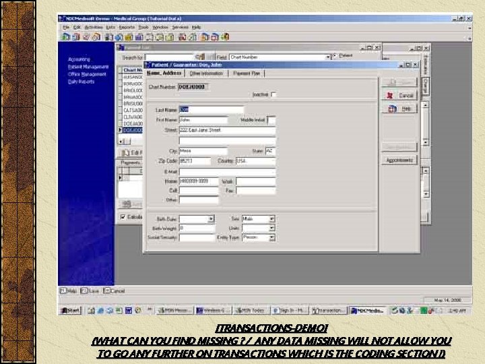Click the Birth Weight field
Image resolution: width=485 pixels, height=364 pixels.
[x=197, y=229]
